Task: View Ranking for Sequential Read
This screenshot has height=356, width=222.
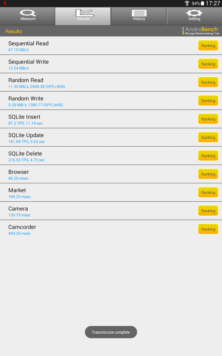Action: [208, 46]
